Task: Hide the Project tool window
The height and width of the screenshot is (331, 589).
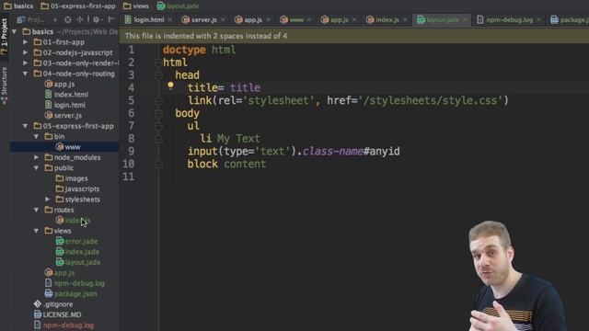Action: click(x=110, y=19)
